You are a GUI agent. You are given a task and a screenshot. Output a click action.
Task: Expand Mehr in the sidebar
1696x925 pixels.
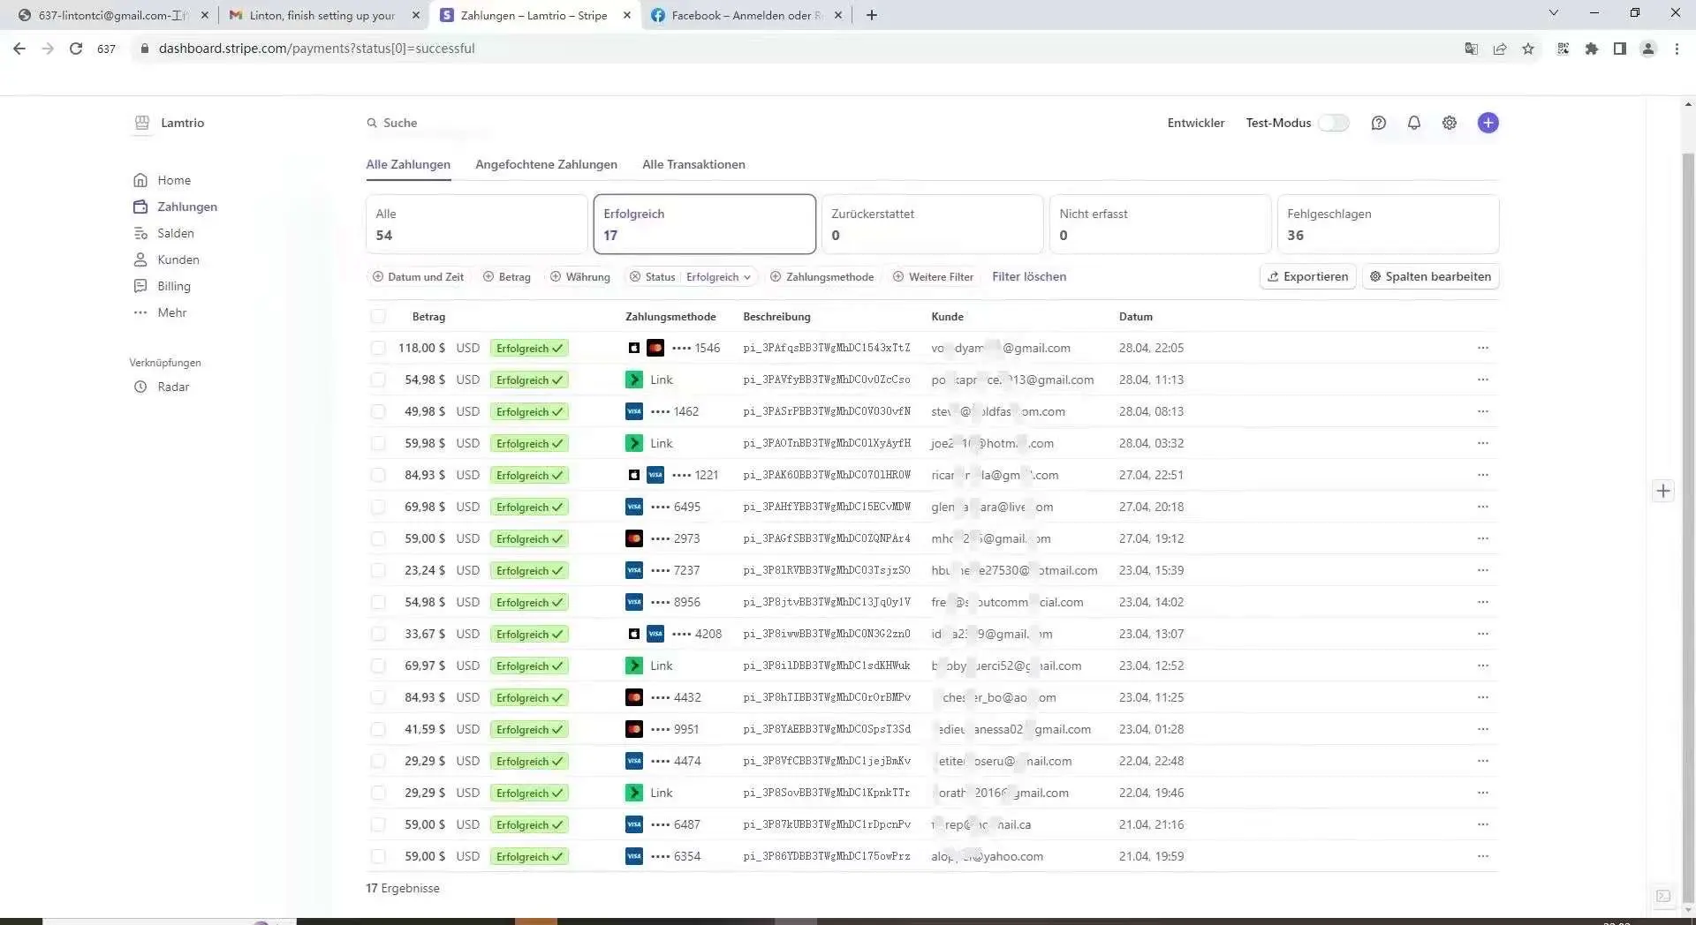click(171, 312)
